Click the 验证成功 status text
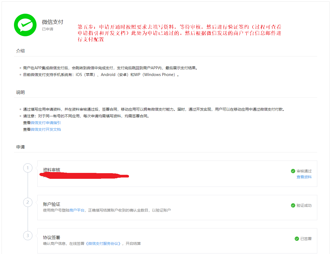 click(x=304, y=205)
